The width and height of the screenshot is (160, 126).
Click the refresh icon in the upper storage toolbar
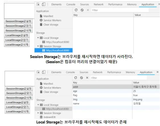(76, 10)
